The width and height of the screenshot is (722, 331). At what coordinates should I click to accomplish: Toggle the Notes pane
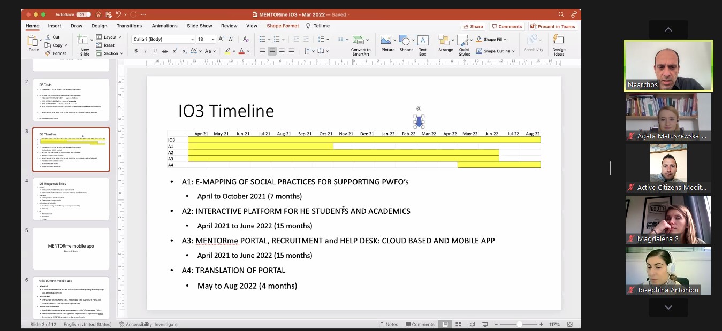(389, 324)
